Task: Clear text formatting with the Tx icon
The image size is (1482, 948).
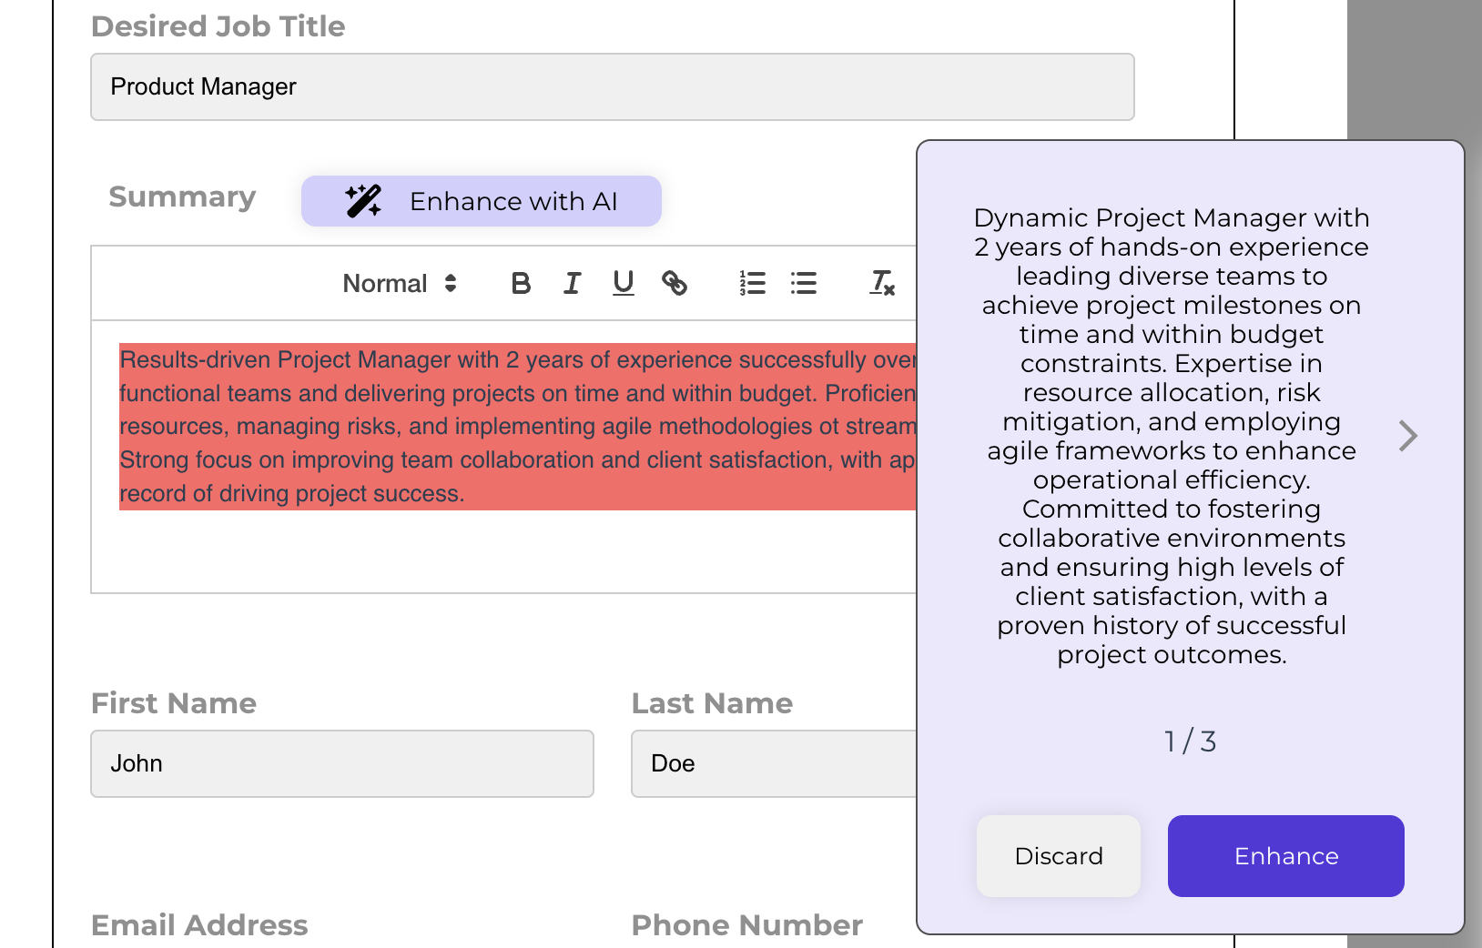Action: click(x=882, y=284)
